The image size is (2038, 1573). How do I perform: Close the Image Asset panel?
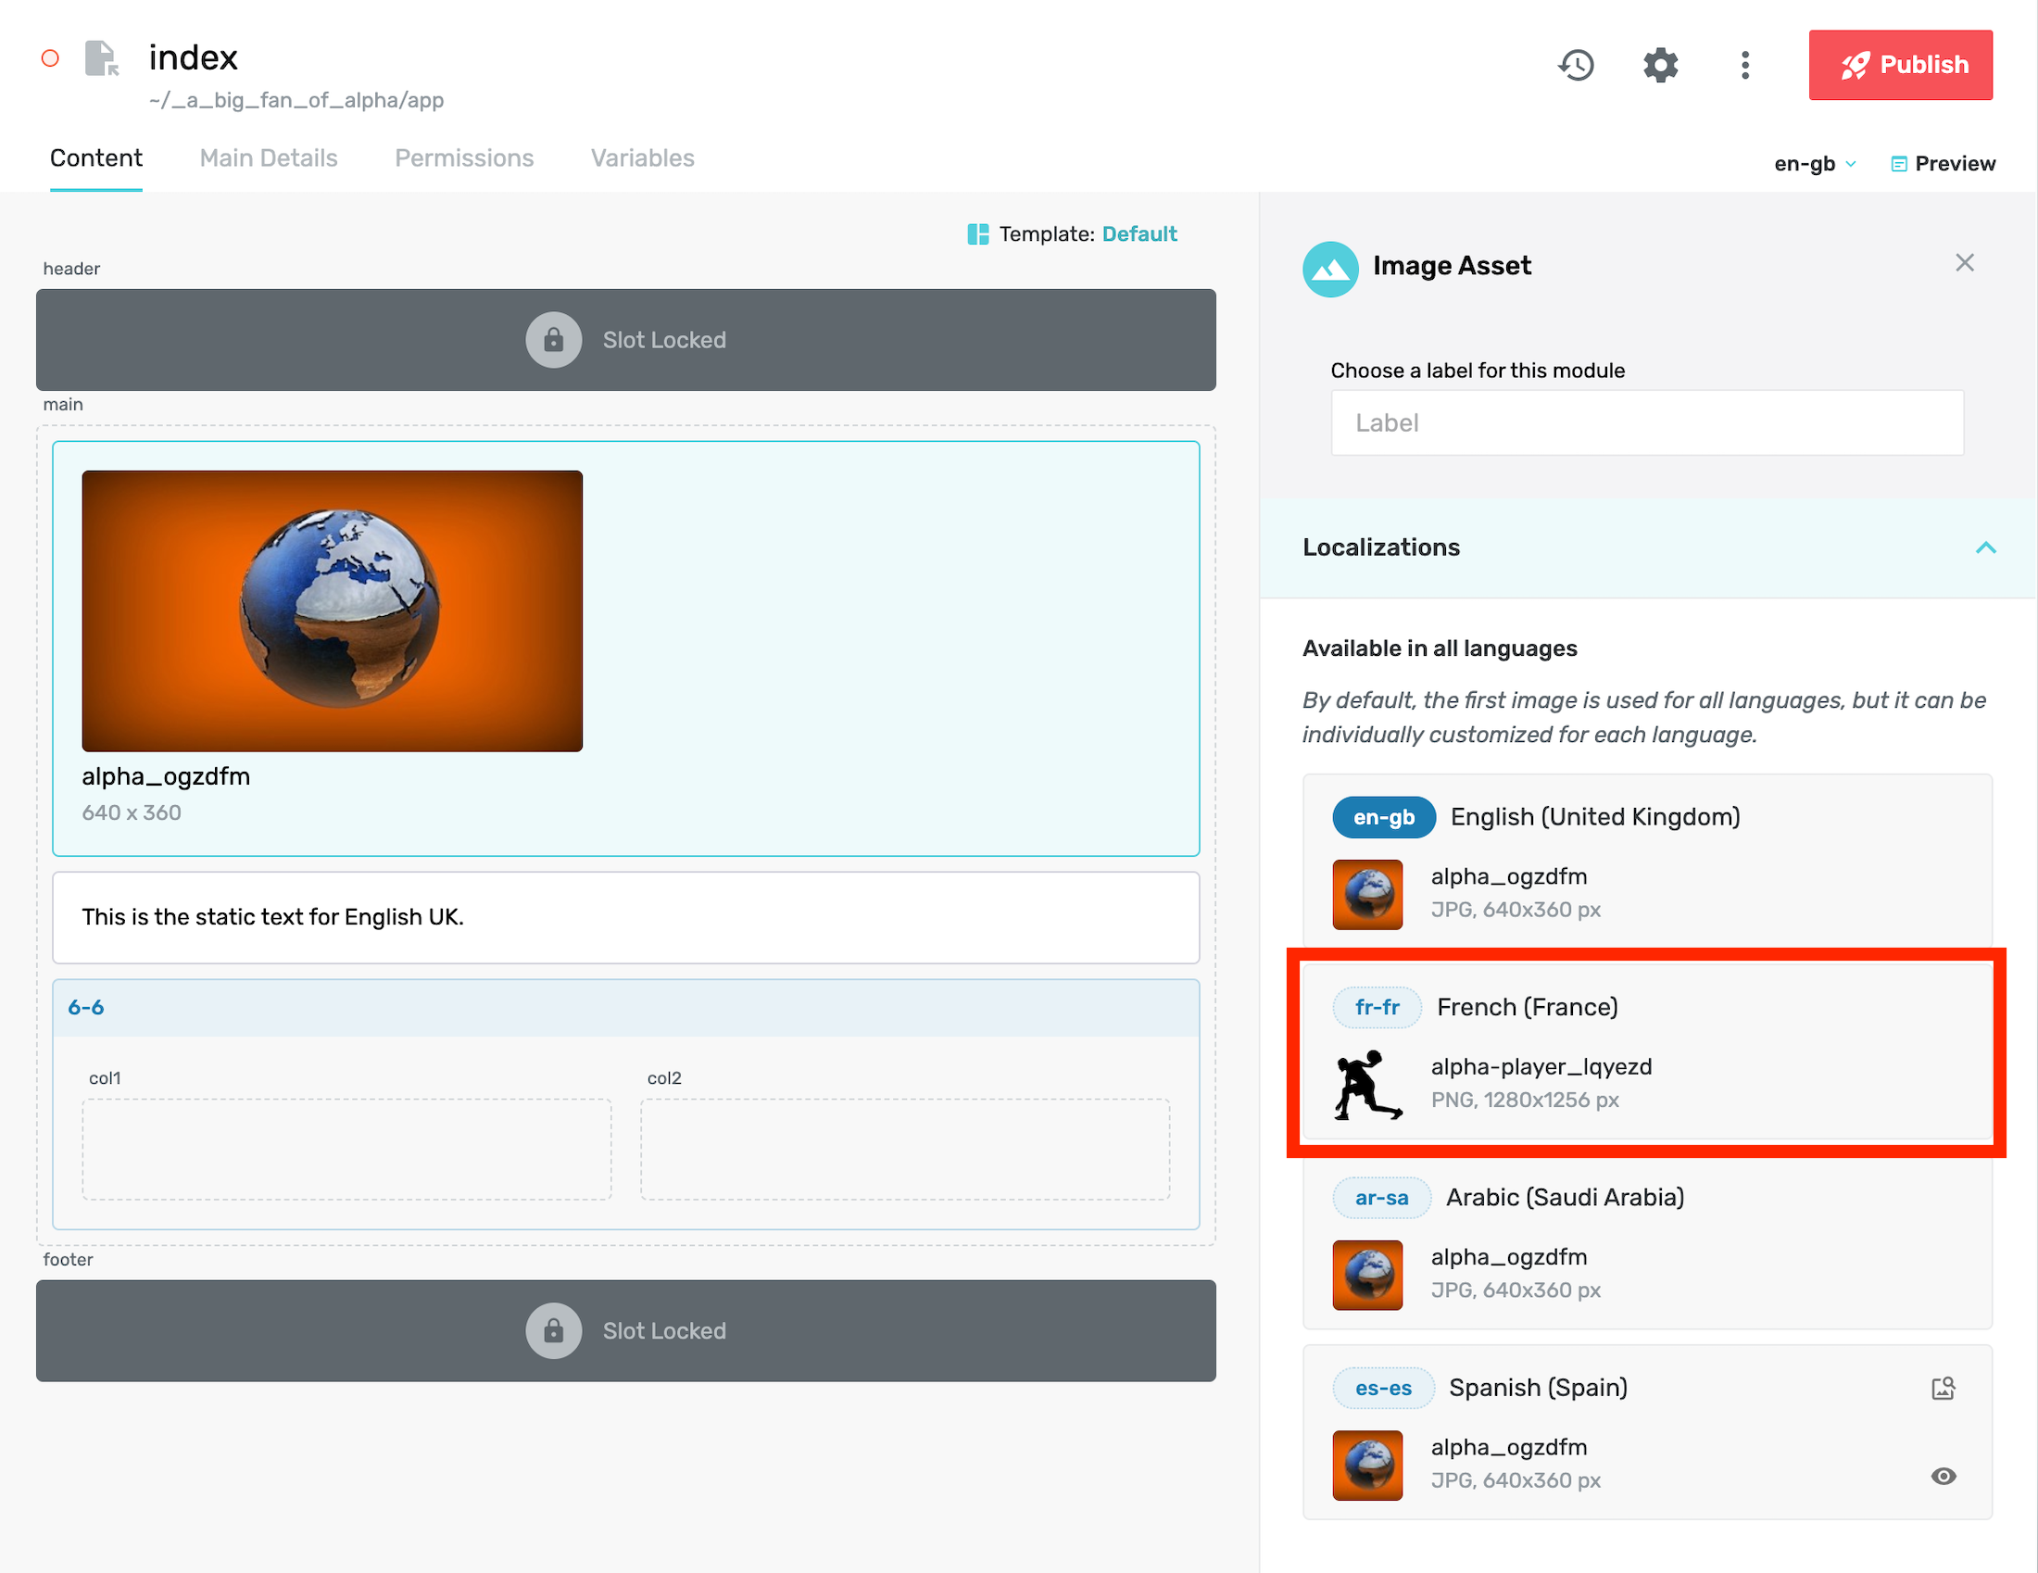click(x=1964, y=263)
